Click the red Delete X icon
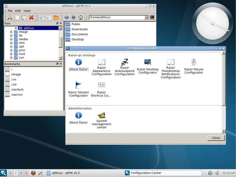The image size is (236, 177). coord(31,17)
